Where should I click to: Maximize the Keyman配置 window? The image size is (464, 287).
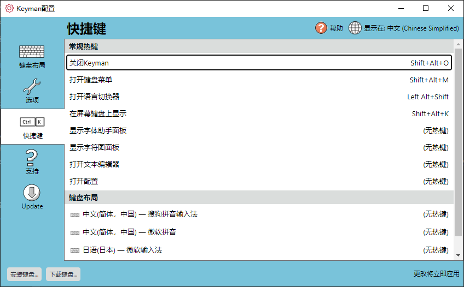coord(426,8)
